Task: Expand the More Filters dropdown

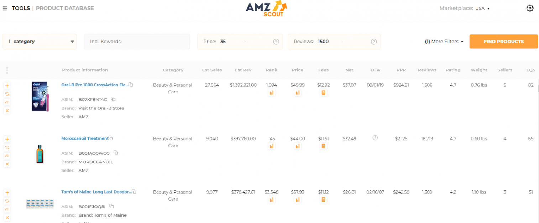Action: coord(444,42)
